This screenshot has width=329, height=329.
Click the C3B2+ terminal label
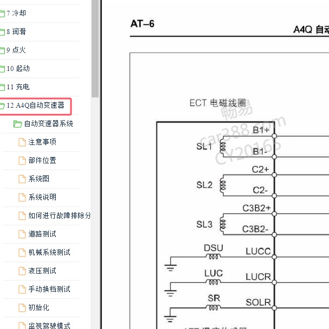[x=256, y=208]
